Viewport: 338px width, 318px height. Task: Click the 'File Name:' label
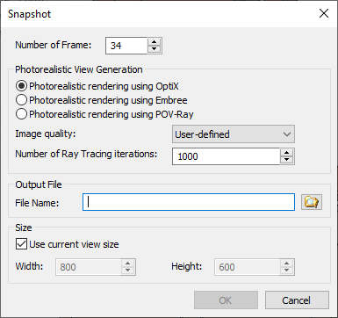37,203
